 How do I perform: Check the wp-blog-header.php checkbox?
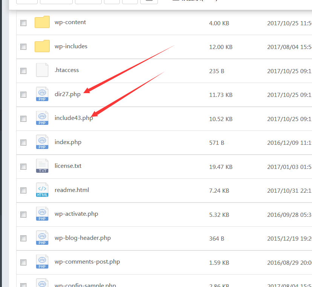23,238
